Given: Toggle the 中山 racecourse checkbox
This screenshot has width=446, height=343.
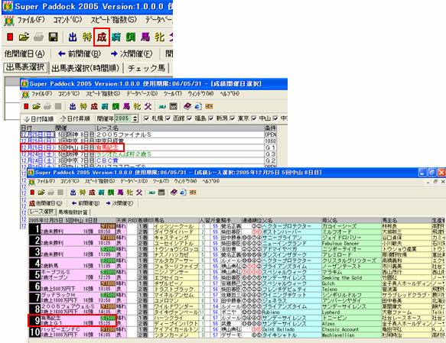Looking at the screenshot, I should (254, 118).
